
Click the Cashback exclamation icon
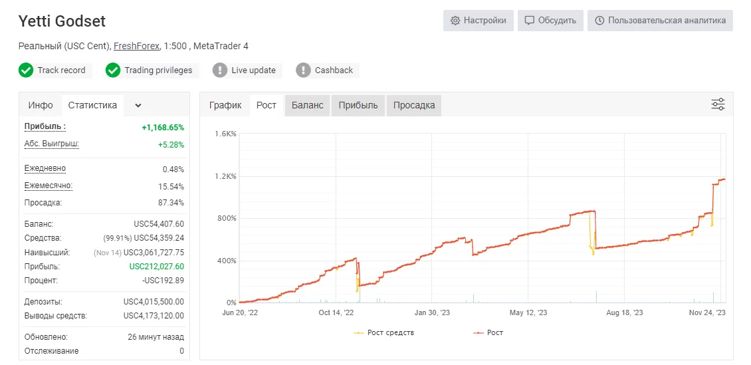coord(303,70)
